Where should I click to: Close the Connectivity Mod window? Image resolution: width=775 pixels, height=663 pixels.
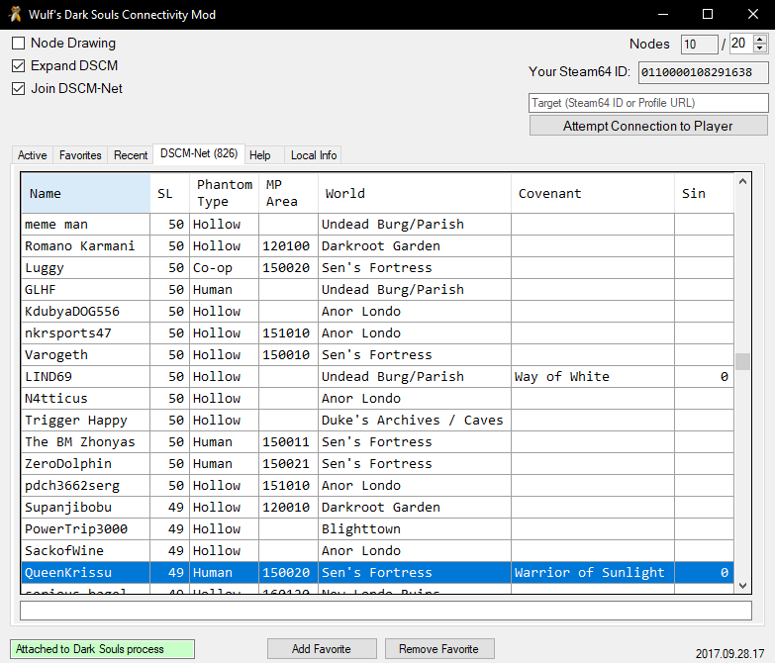coord(753,14)
